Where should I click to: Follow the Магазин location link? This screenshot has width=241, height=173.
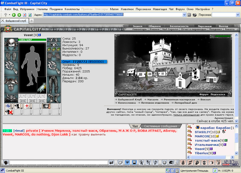pos(153,100)
